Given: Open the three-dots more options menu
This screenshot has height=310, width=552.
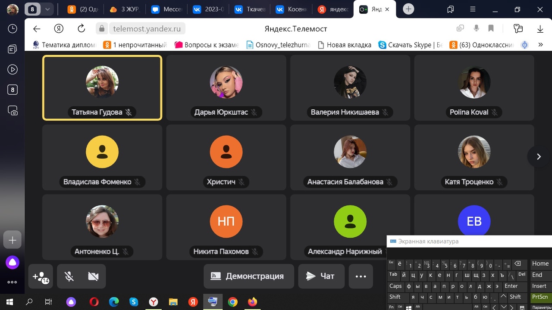Looking at the screenshot, I should click(361, 276).
